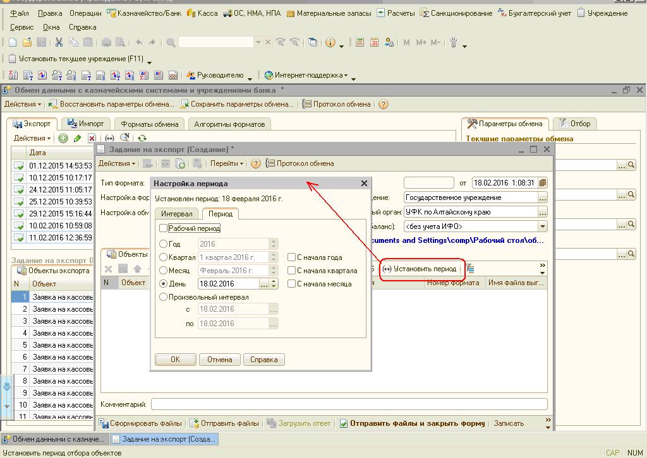Click the calculator icon in main toolbar

(x=360, y=42)
